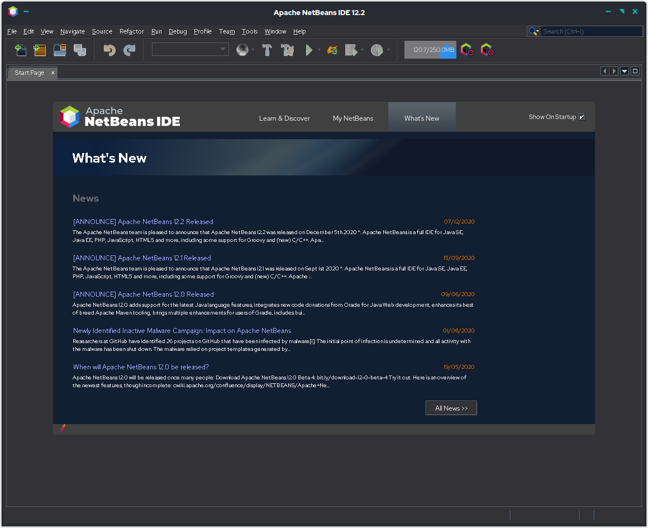Undo the last action
The image size is (648, 528).
coord(109,50)
